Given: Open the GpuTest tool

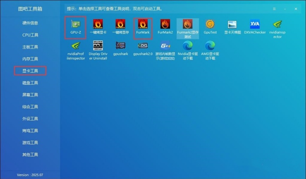Looking at the screenshot, I should 210,27.
